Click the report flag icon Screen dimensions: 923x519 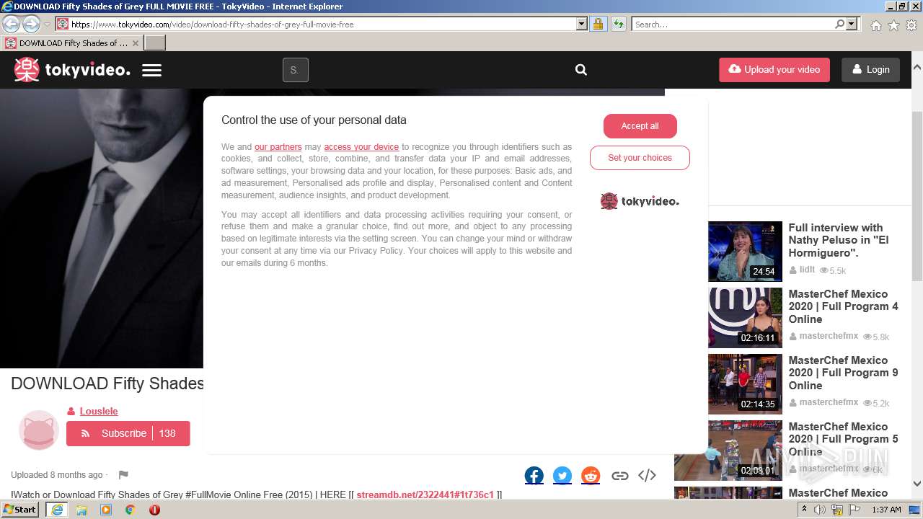tap(123, 475)
